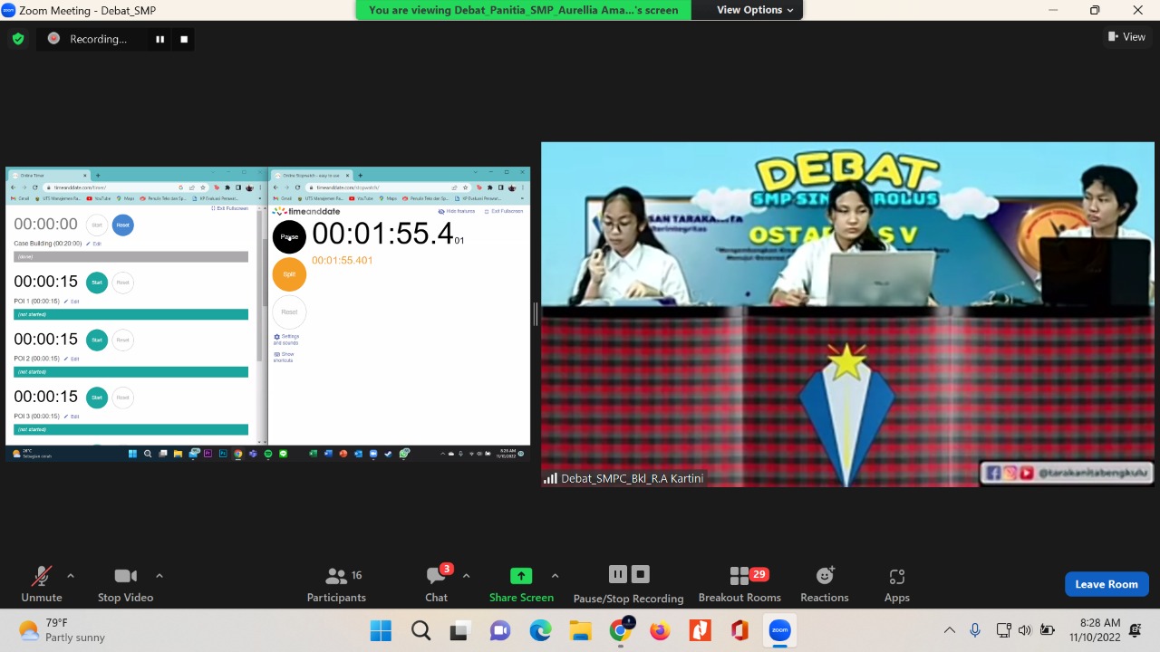Image resolution: width=1160 pixels, height=652 pixels.
Task: Expand audio options arrow next to Unmute
Action: pyautogui.click(x=71, y=576)
